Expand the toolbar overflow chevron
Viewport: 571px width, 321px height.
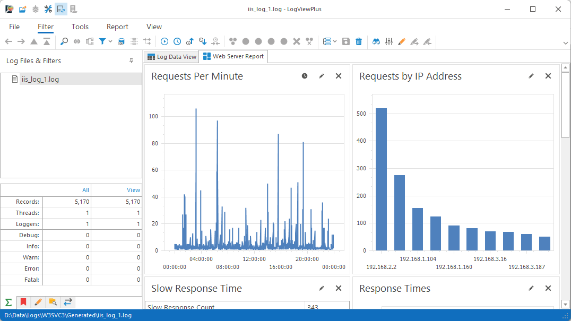click(x=565, y=43)
